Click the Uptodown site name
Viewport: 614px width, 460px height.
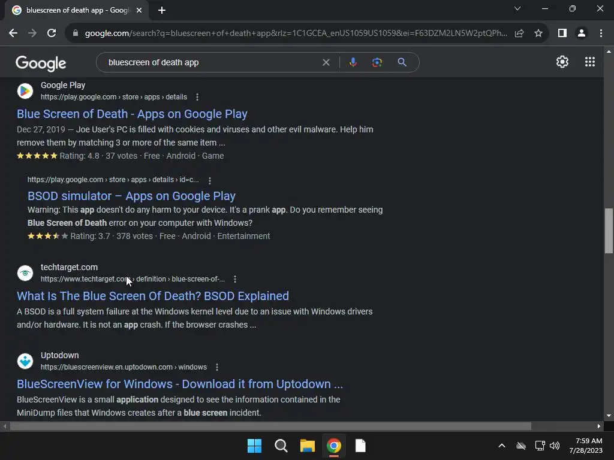pyautogui.click(x=59, y=356)
